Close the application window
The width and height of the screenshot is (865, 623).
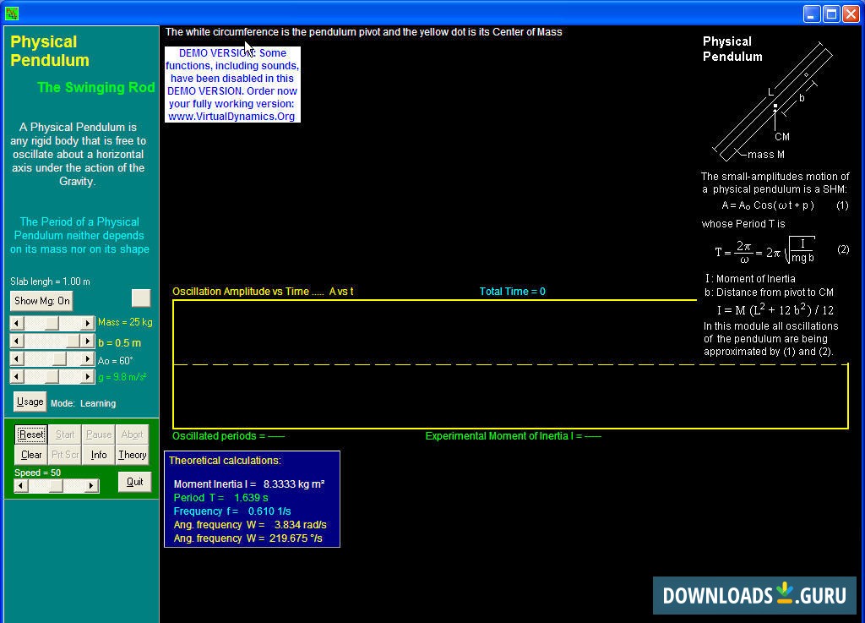(x=851, y=14)
